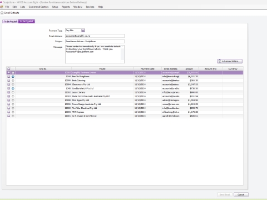Tick the checkbox for Amplify Partners Limited
The height and width of the screenshot is (200, 267).
[x=9, y=73]
